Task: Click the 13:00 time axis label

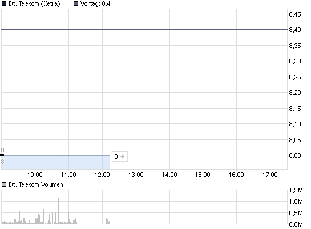Action: point(136,175)
